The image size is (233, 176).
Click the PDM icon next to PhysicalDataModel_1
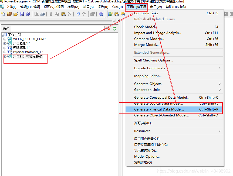(x=10, y=52)
